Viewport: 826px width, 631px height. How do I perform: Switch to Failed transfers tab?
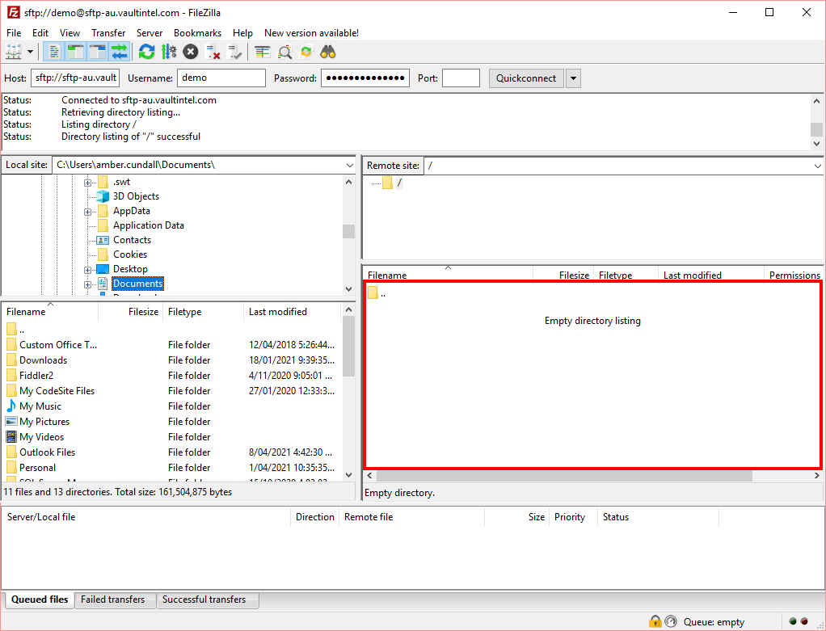(112, 599)
